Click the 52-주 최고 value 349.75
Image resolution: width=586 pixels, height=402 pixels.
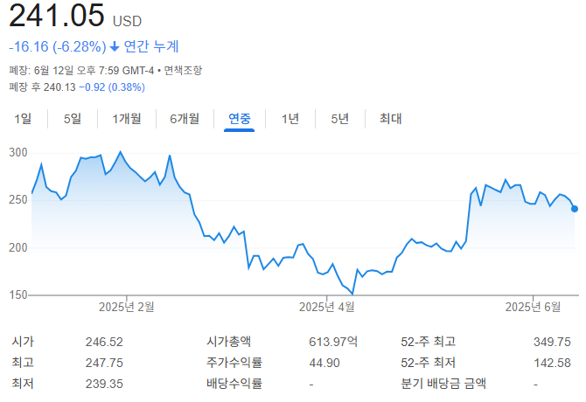tap(552, 342)
